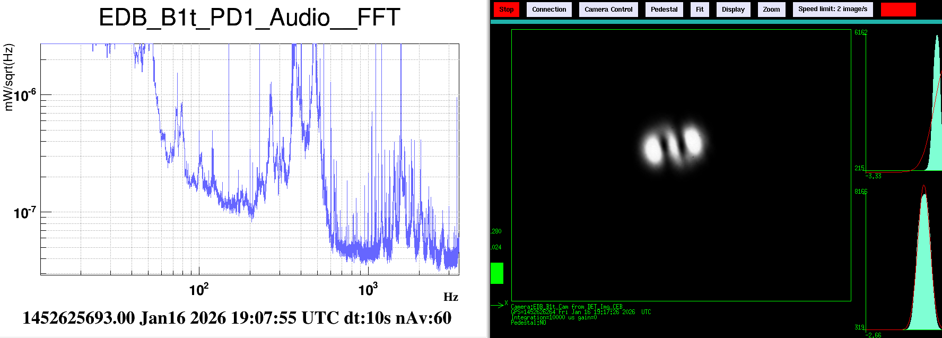Click the 10^2 frequency axis label
942x338 pixels.
[x=199, y=290]
